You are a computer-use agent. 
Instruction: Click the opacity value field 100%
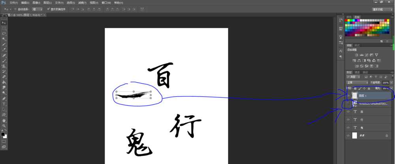tap(386, 83)
